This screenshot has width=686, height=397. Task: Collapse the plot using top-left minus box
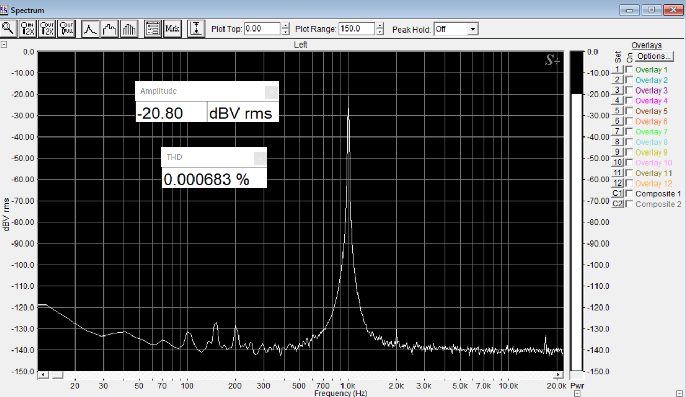(x=4, y=44)
